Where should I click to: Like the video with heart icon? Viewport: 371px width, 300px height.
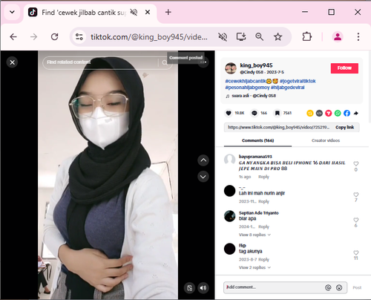click(x=229, y=113)
